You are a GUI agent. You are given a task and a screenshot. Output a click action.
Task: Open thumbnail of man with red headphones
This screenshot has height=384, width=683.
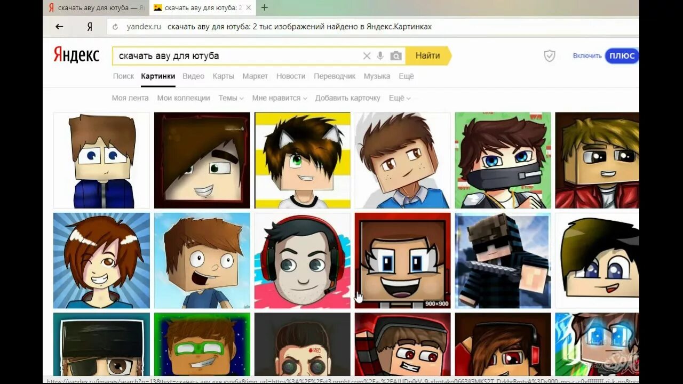(303, 261)
